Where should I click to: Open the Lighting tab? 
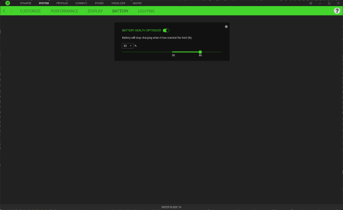coord(146,11)
